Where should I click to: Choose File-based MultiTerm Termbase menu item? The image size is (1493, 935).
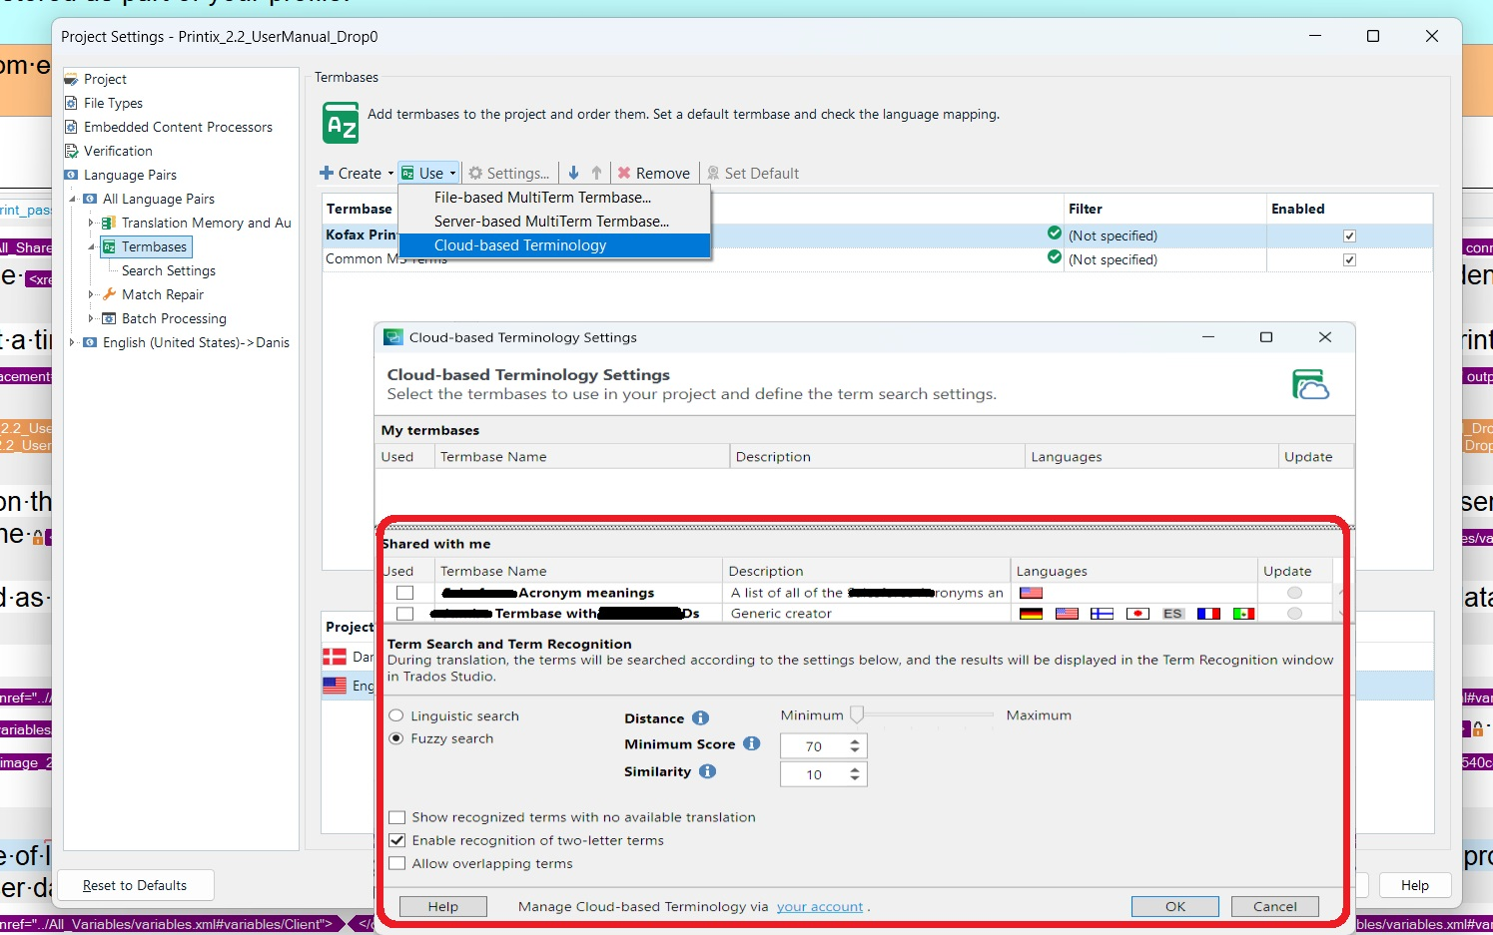pyautogui.click(x=554, y=198)
